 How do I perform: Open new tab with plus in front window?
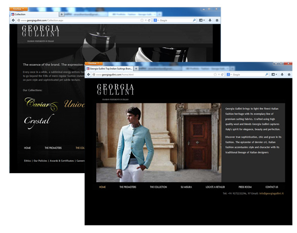(136, 68)
